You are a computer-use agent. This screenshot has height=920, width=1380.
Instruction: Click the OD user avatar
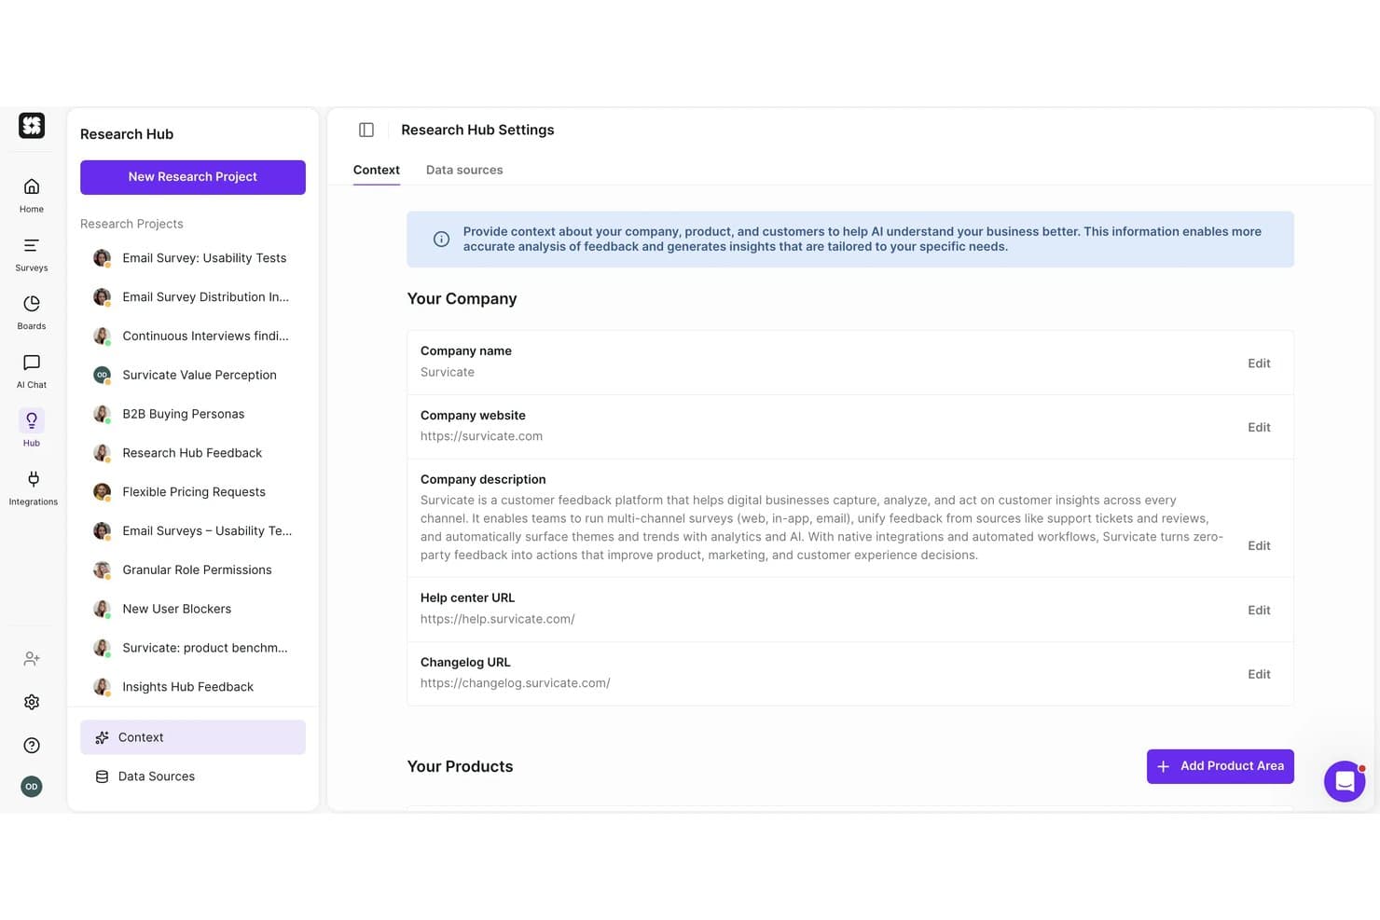click(32, 787)
